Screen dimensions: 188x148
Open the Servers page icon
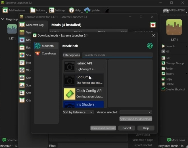pyautogui.click(x=22, y=78)
